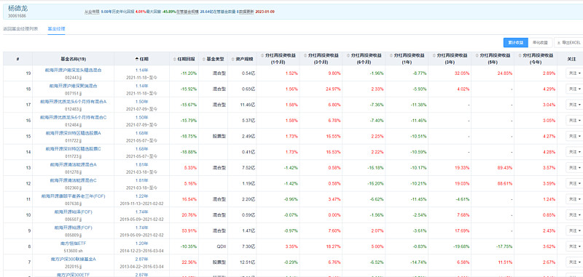Sort by 分红再投资收益 (今年) column
Image resolution: width=583 pixels, height=277 pixels.
pyautogui.click(x=536, y=58)
